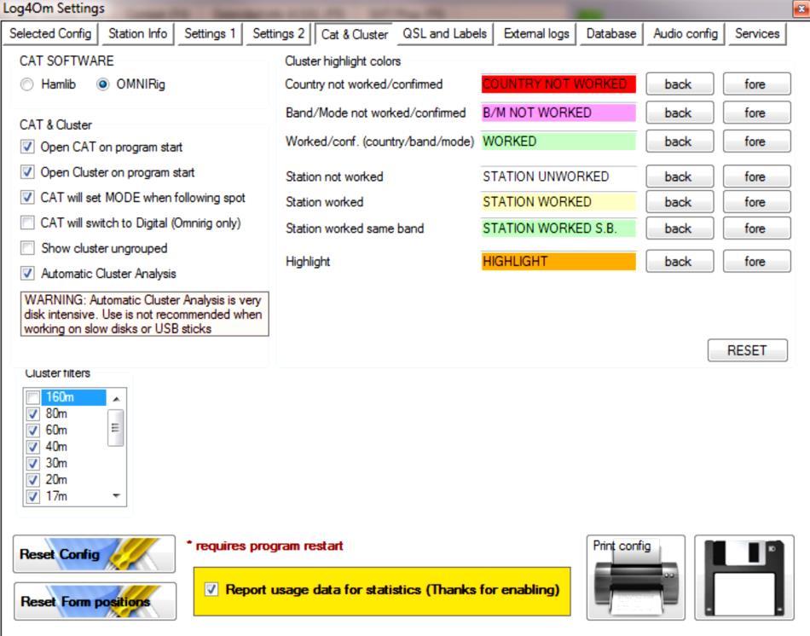Click back button for Country not worked
The height and width of the screenshot is (636, 810).
coord(680,84)
